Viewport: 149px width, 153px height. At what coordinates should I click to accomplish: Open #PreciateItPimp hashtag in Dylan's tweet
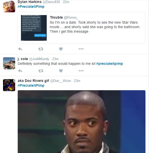pos(31,7)
